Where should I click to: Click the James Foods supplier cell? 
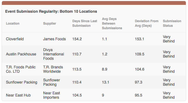pos(54,39)
